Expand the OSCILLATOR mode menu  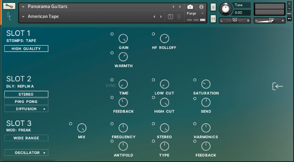click(26, 153)
